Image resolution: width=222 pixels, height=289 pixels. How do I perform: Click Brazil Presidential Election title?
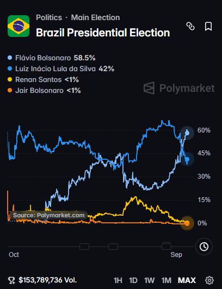[x=103, y=33]
